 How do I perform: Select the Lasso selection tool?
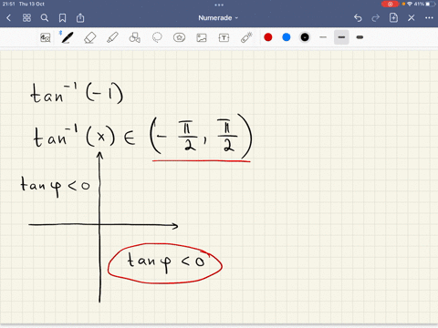tap(157, 37)
